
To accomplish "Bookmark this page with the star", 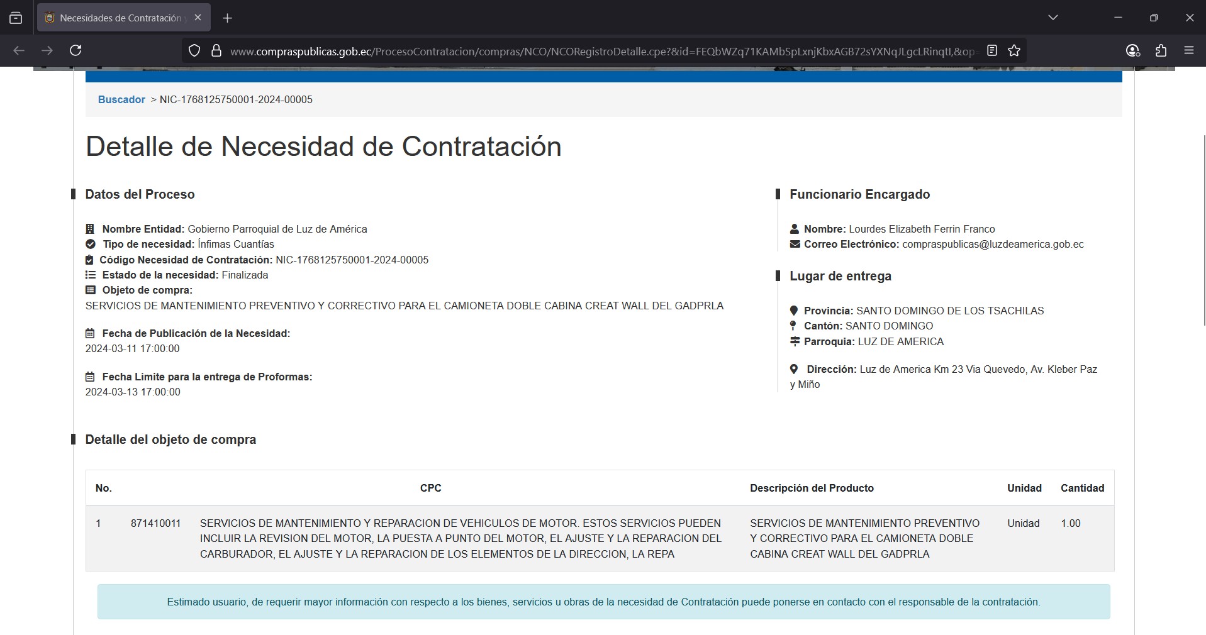I will 1014,51.
